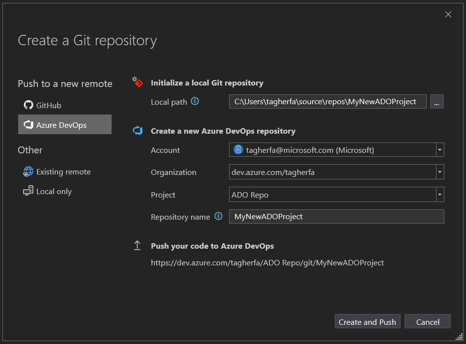Click the Git initialize repository icon

[x=138, y=83]
